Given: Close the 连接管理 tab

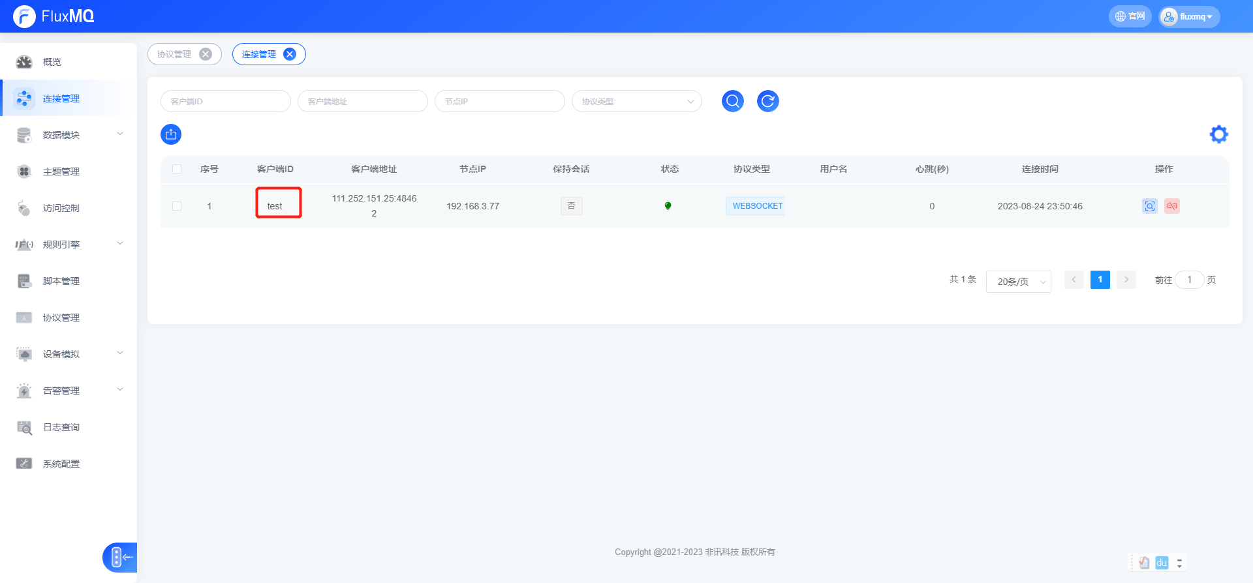Looking at the screenshot, I should click(x=290, y=54).
